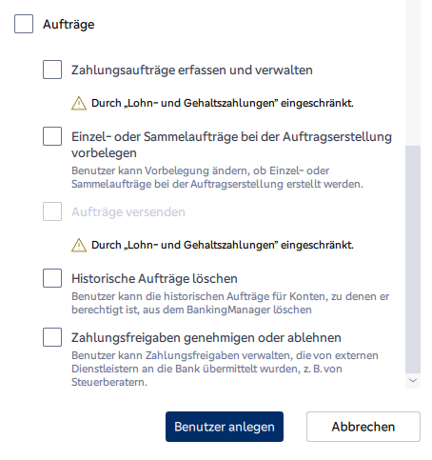This screenshot has width=432, height=460.
Task: Click the empty scrollbar track above the thumb
Action: [x=413, y=73]
